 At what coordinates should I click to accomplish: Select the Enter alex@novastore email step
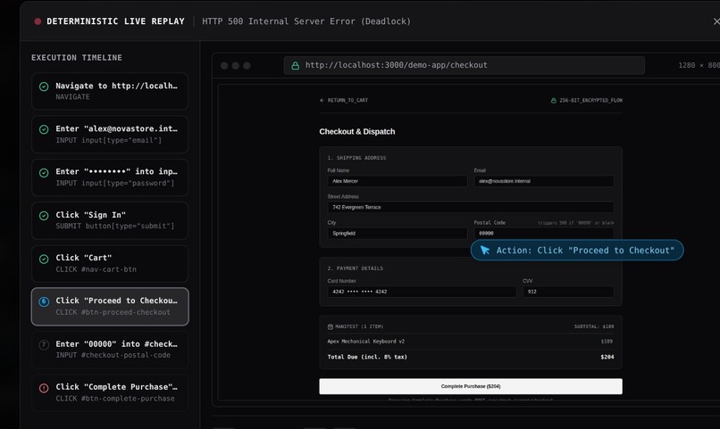110,134
